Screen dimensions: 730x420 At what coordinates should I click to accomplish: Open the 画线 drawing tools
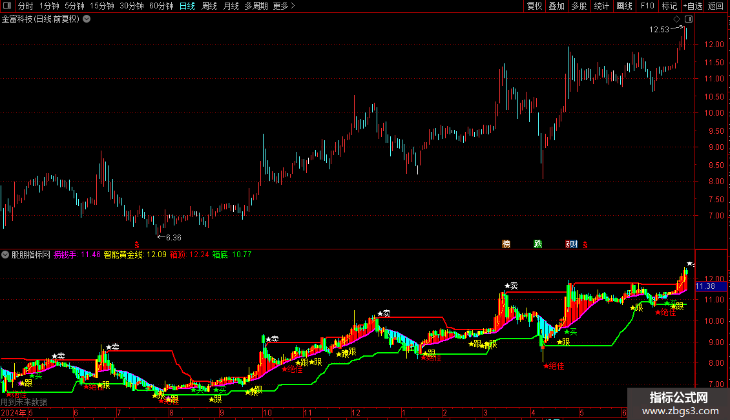point(624,6)
